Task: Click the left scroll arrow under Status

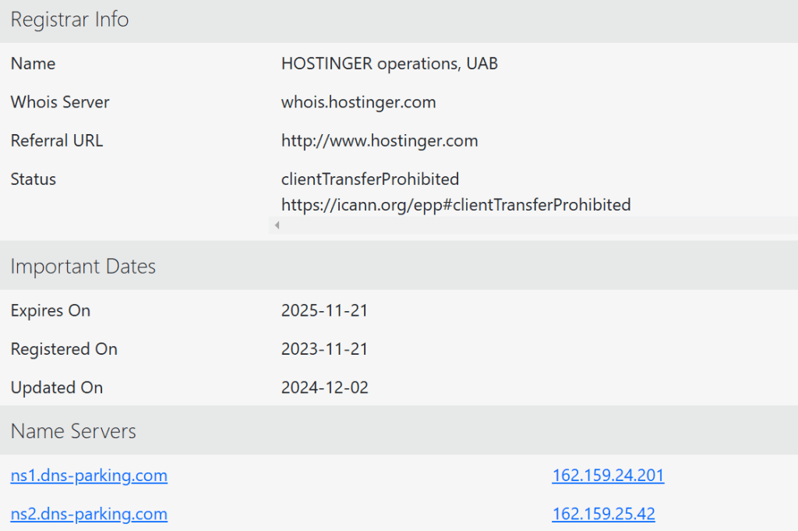Action: point(277,225)
